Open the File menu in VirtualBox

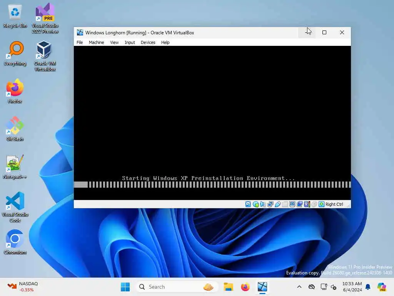pos(80,42)
